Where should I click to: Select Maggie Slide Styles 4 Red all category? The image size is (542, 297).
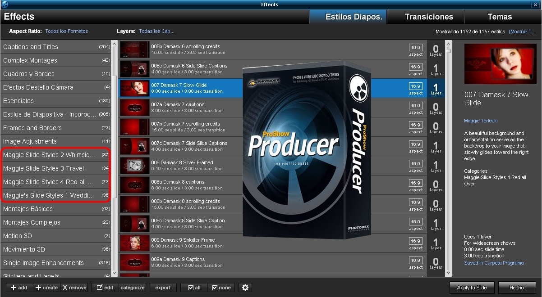click(56, 182)
